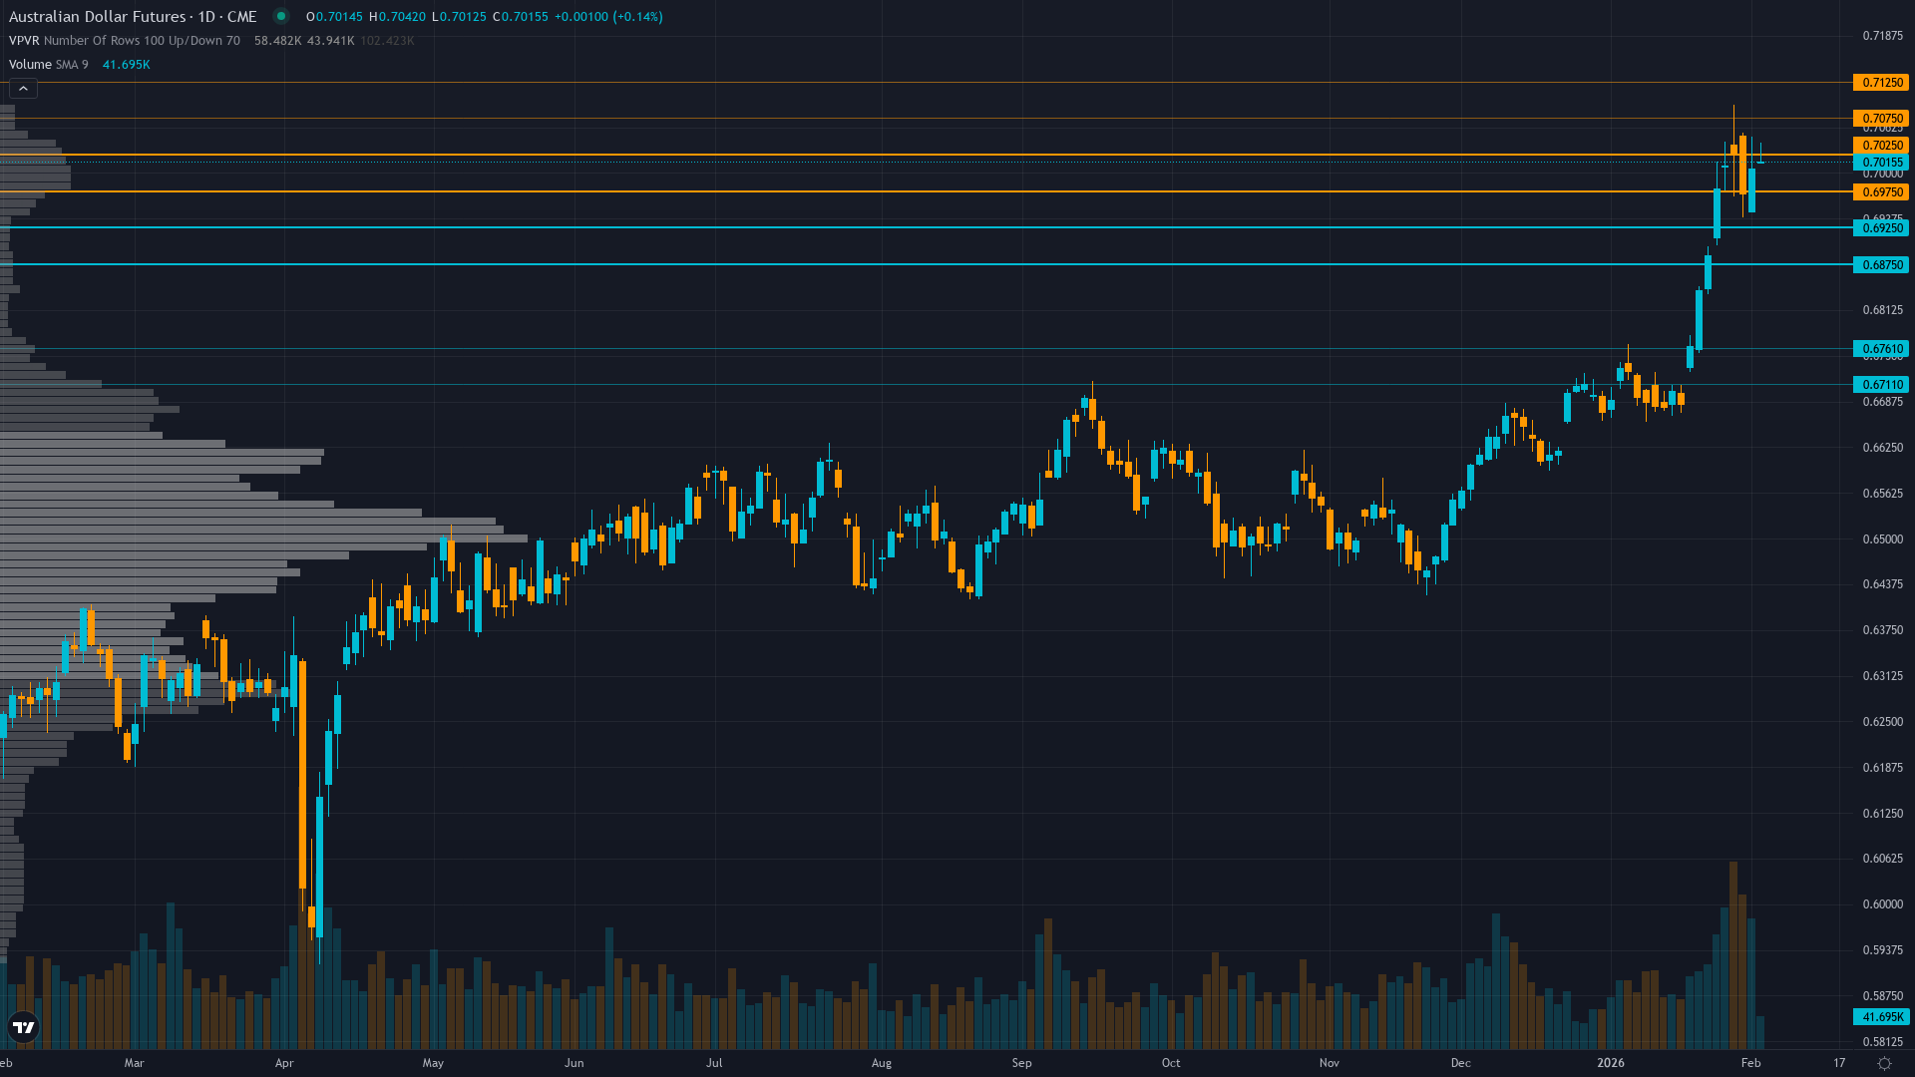Screen dimensions: 1915x1077
Task: Click the orange 0.70750 price label
Action: pos(1879,118)
